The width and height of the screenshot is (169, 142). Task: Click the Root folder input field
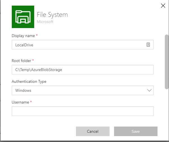(x=83, y=70)
